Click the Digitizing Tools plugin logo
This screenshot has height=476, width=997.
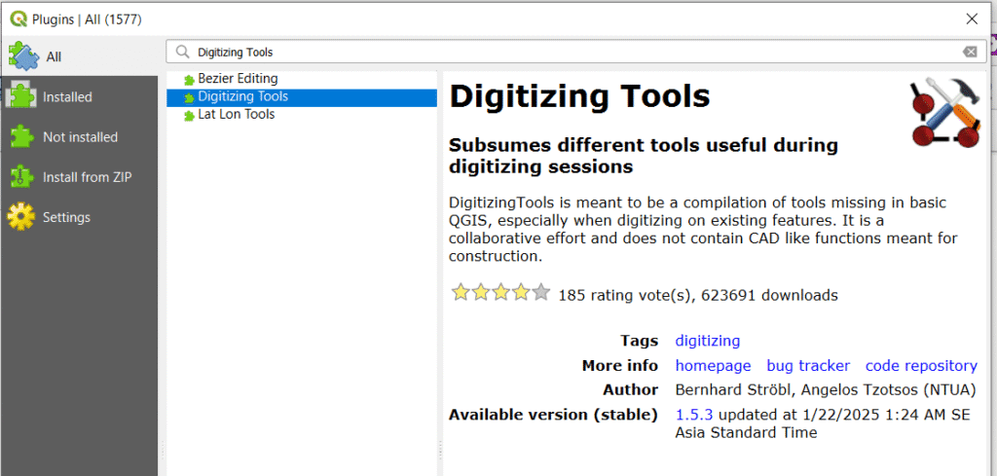[945, 113]
